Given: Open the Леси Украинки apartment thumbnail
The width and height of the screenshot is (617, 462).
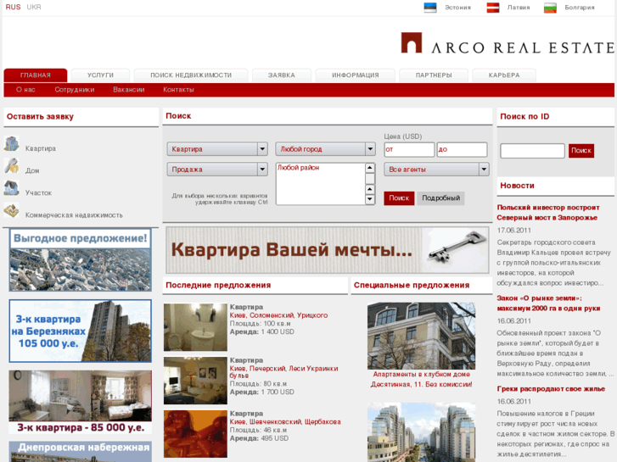Looking at the screenshot, I should pyautogui.click(x=195, y=381).
